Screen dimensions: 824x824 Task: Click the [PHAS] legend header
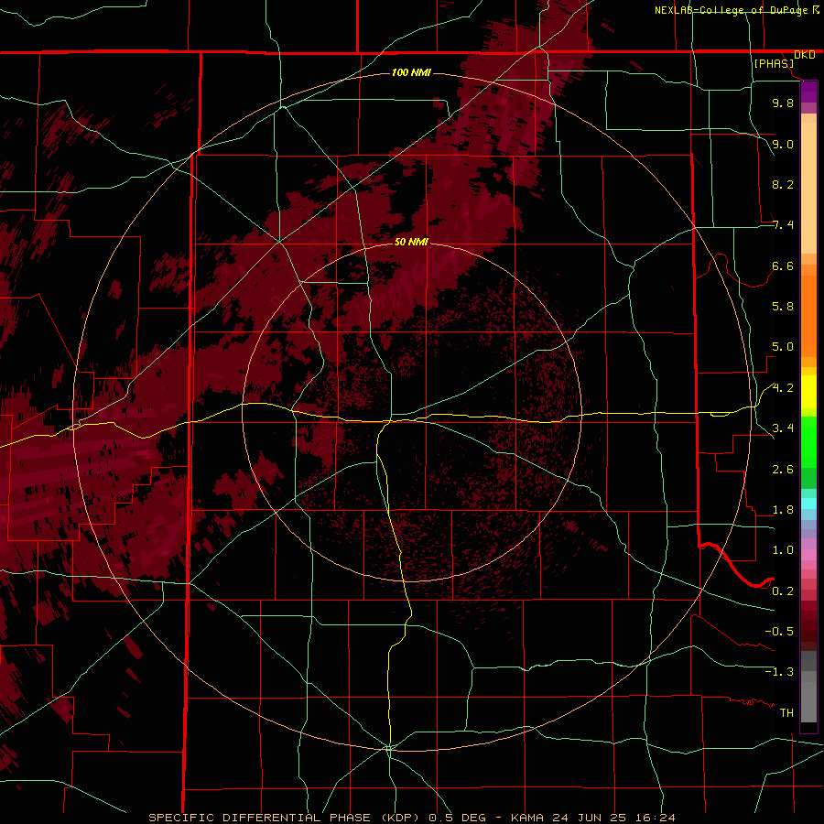pyautogui.click(x=774, y=63)
